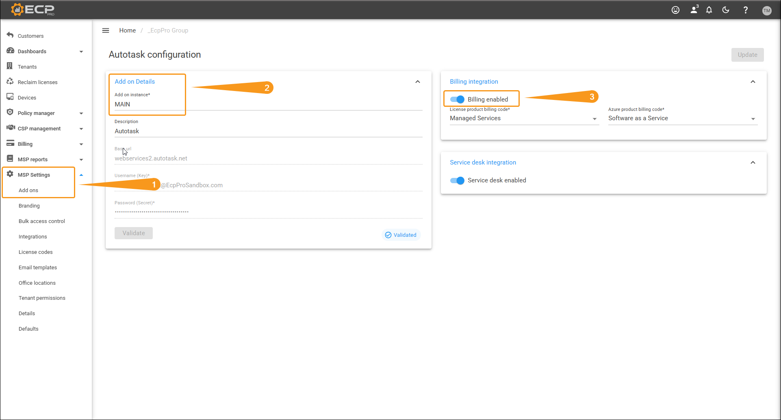Image resolution: width=781 pixels, height=420 pixels.
Task: Open help via the question mark icon
Action: click(x=745, y=10)
